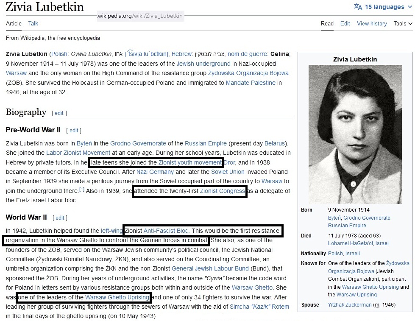The width and height of the screenshot is (415, 321).
Task: Open the Zionist Congress link
Action: point(223,191)
